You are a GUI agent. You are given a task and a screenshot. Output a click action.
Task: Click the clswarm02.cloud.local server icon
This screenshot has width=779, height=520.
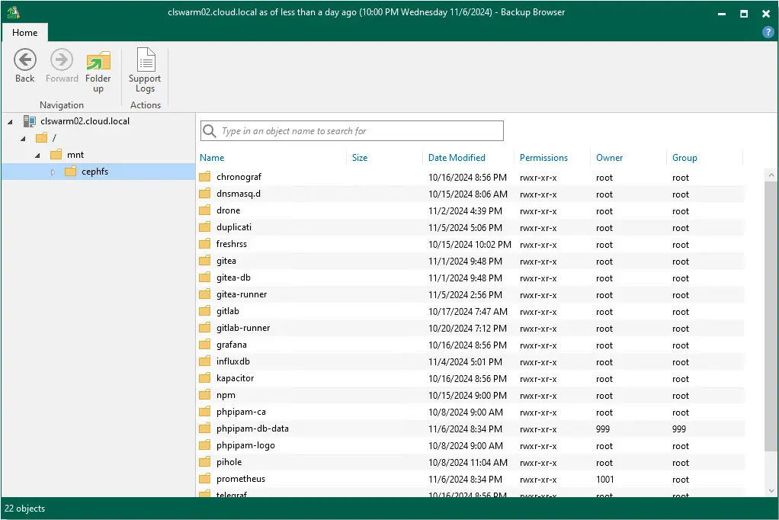pyautogui.click(x=30, y=120)
